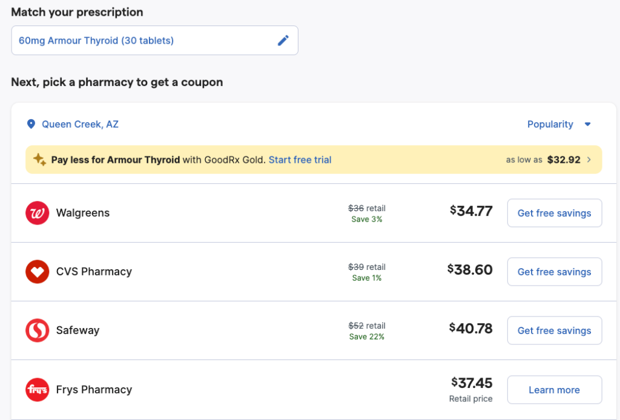Click the 60mg Armour Thyroid prescription field
Viewport: 620px width, 420px height.
145,41
